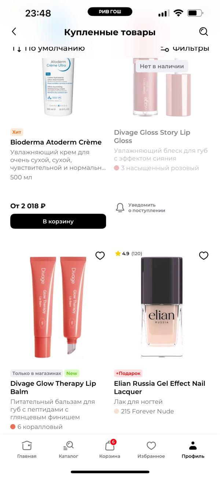This screenshot has height=477, width=220.
Task: Open the Bioderma Atoderm Crème title
Action: click(x=56, y=142)
